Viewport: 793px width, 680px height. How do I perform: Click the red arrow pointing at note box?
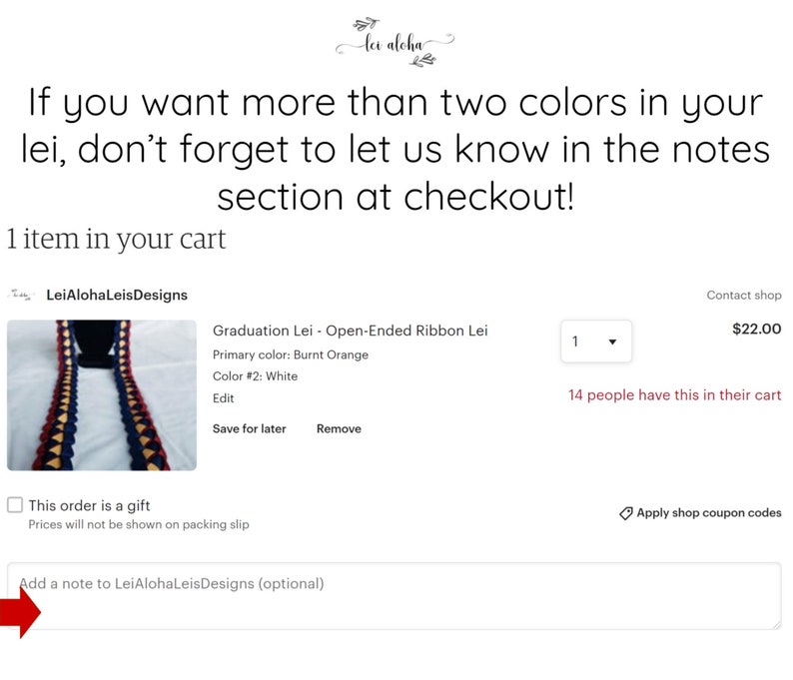(x=20, y=612)
